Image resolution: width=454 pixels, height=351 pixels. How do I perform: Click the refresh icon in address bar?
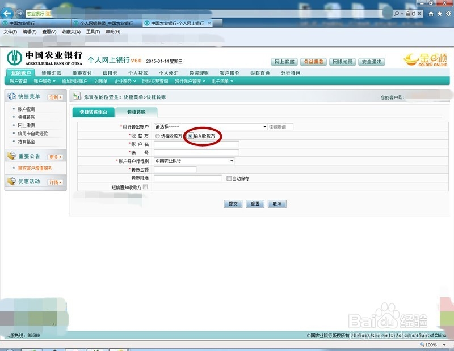(x=414, y=14)
